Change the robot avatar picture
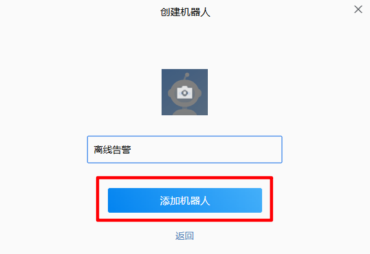The height and width of the screenshot is (254, 370). (184, 92)
